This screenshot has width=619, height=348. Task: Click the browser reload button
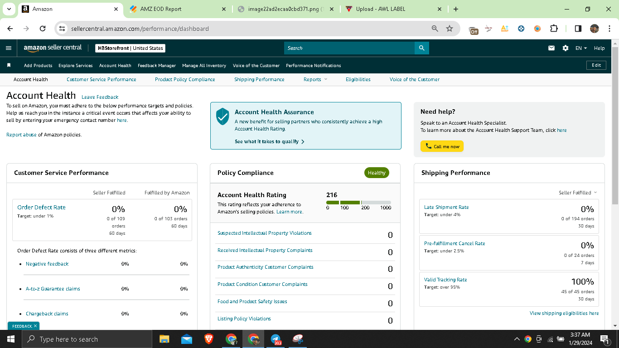point(43,29)
